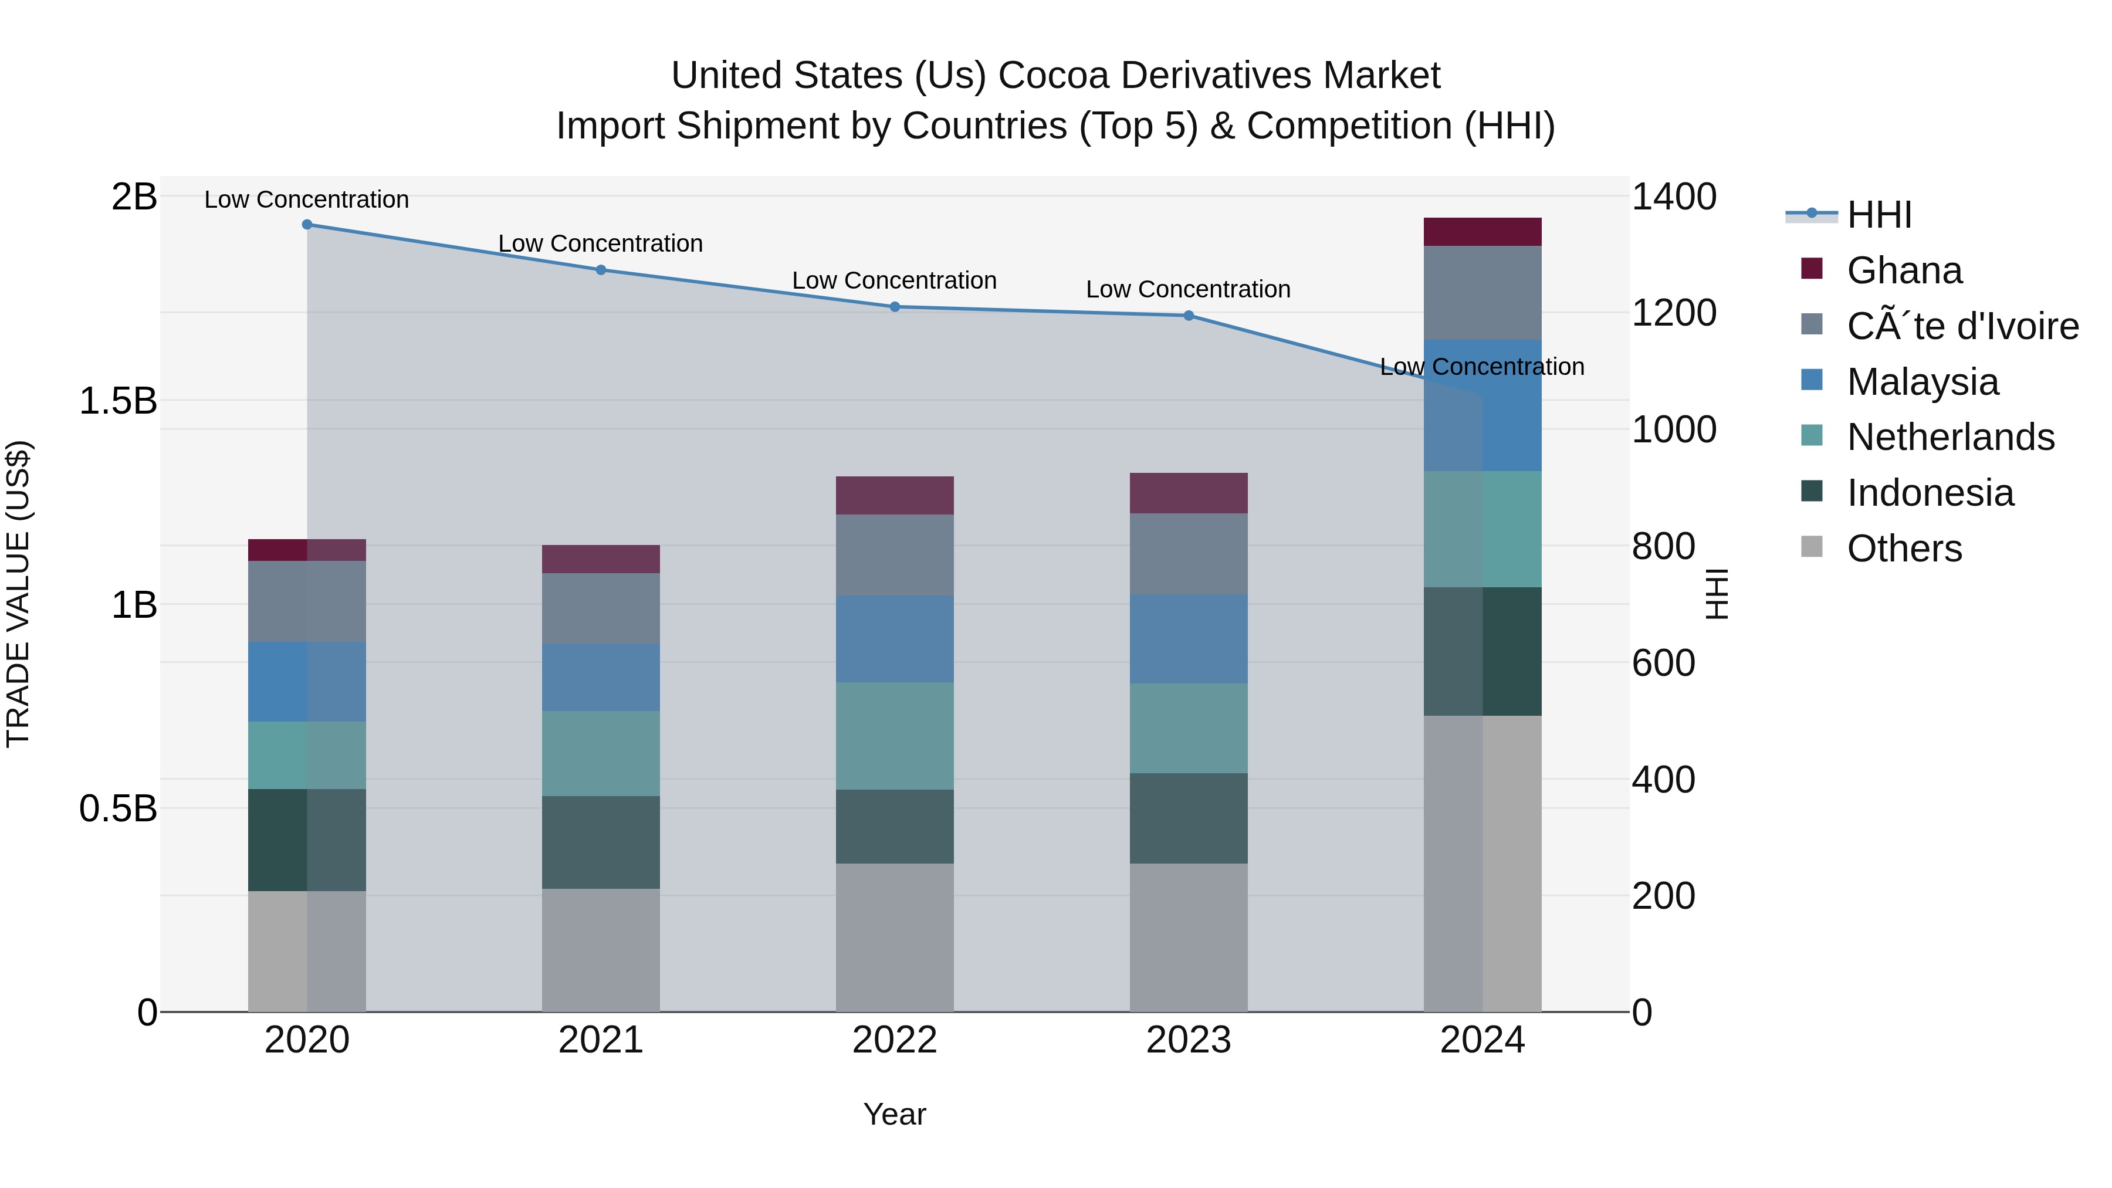Click the Others segment of the 2023 bar

click(x=1189, y=938)
